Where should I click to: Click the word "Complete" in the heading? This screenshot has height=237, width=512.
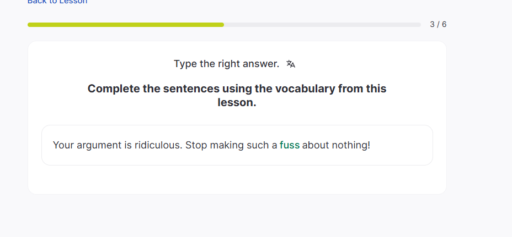pyautogui.click(x=114, y=89)
